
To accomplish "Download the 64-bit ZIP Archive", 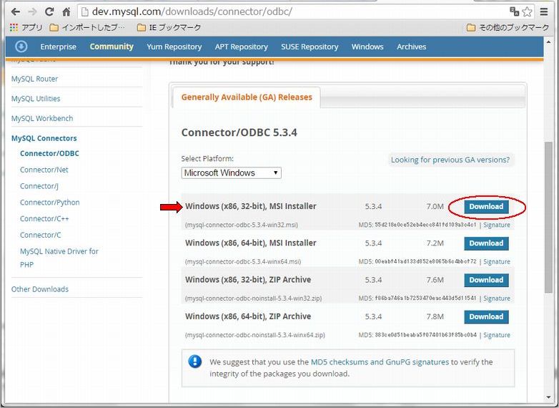I will pos(486,316).
